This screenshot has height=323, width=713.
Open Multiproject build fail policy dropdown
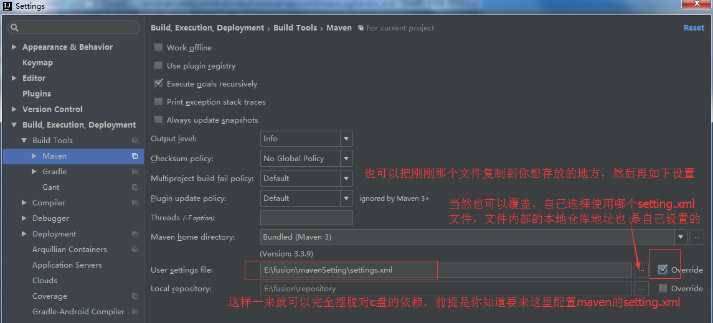(x=346, y=179)
